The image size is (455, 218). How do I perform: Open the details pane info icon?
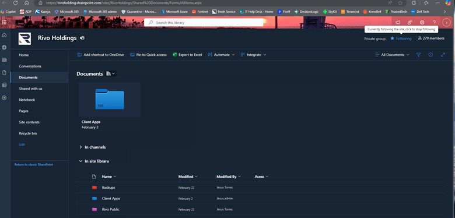coord(430,55)
